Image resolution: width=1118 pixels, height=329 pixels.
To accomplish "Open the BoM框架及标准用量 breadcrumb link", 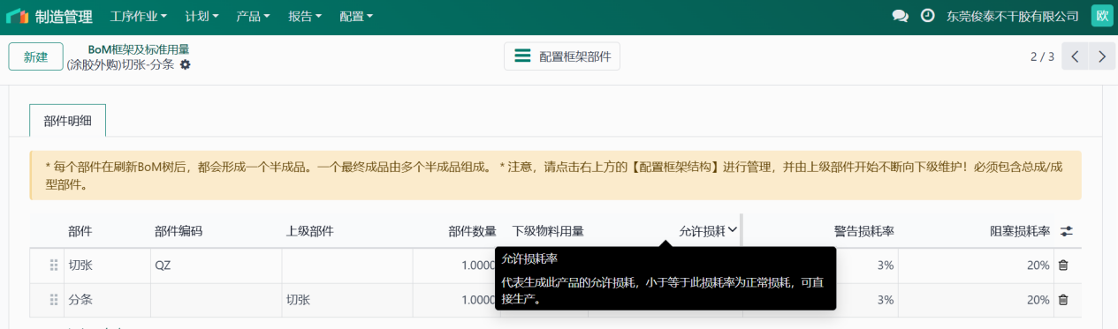I will coord(139,49).
